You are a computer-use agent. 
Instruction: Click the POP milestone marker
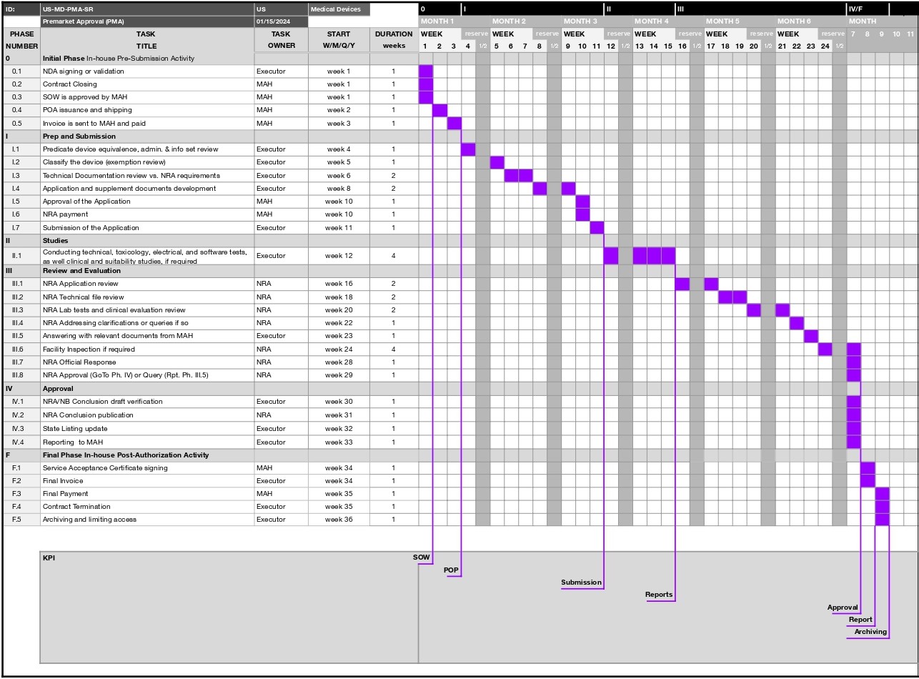click(x=449, y=570)
